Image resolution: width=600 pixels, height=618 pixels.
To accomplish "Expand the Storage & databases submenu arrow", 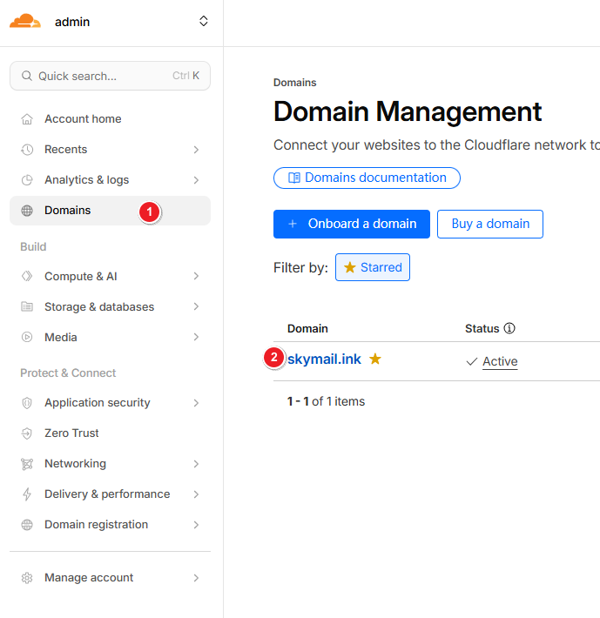I will coord(196,307).
